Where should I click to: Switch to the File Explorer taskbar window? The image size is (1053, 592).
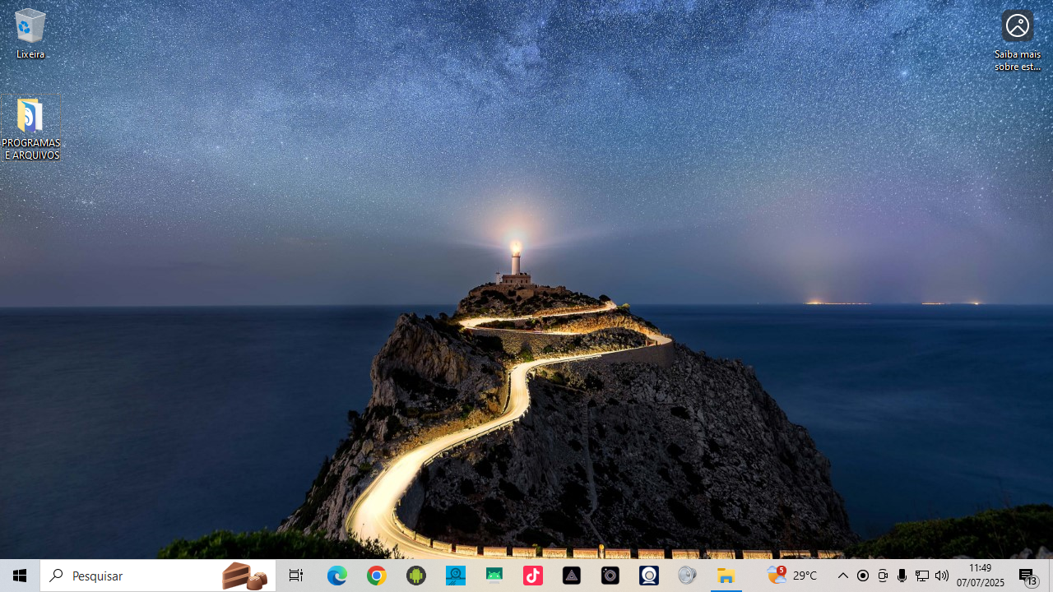point(726,576)
